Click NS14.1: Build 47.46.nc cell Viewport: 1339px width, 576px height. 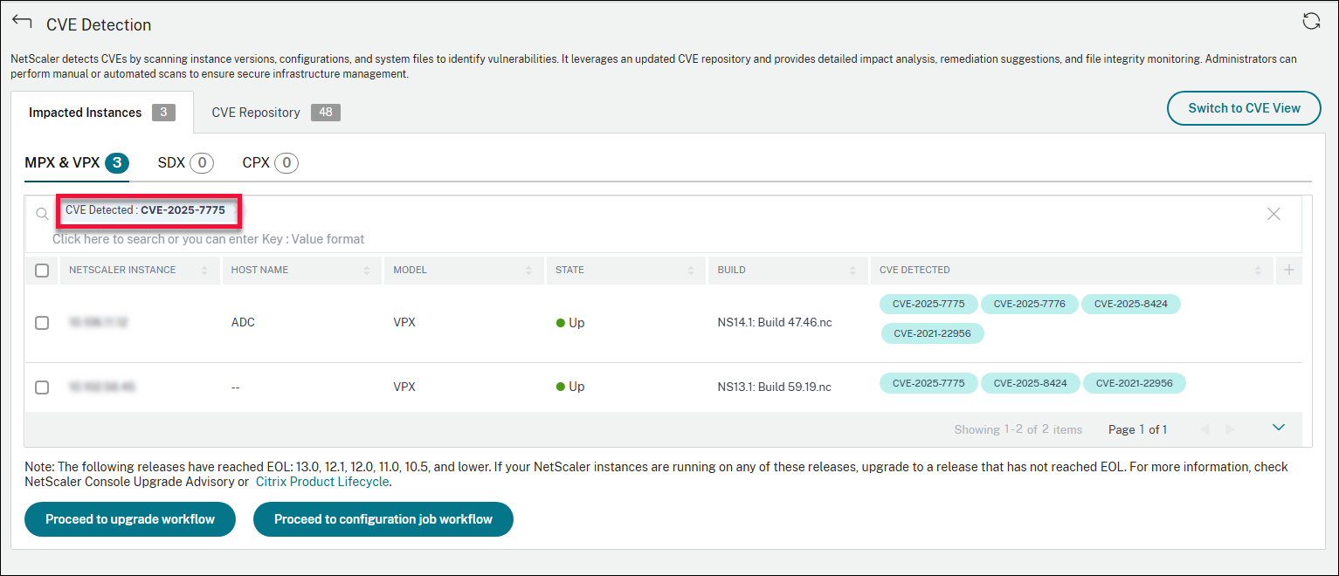775,323
